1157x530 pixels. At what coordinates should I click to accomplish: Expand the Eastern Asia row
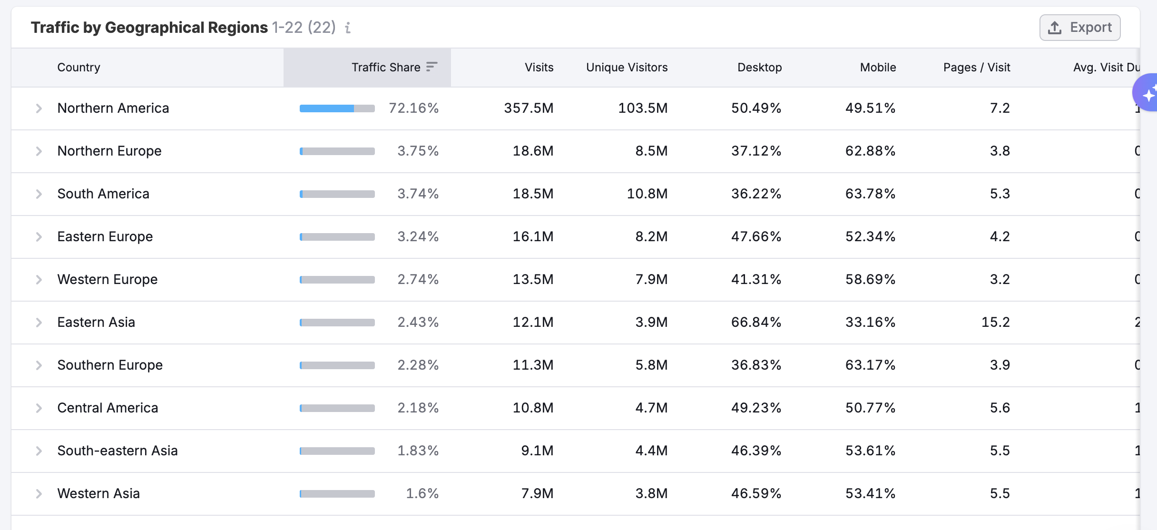pos(39,322)
